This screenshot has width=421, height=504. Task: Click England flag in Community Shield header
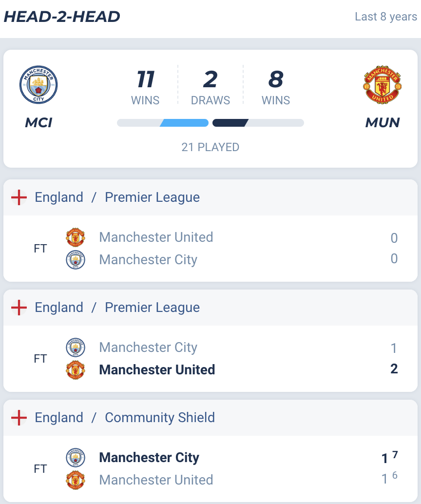pyautogui.click(x=19, y=418)
